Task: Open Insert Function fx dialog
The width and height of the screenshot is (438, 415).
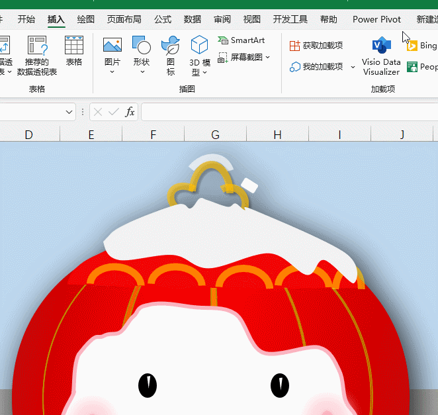Action: (130, 112)
